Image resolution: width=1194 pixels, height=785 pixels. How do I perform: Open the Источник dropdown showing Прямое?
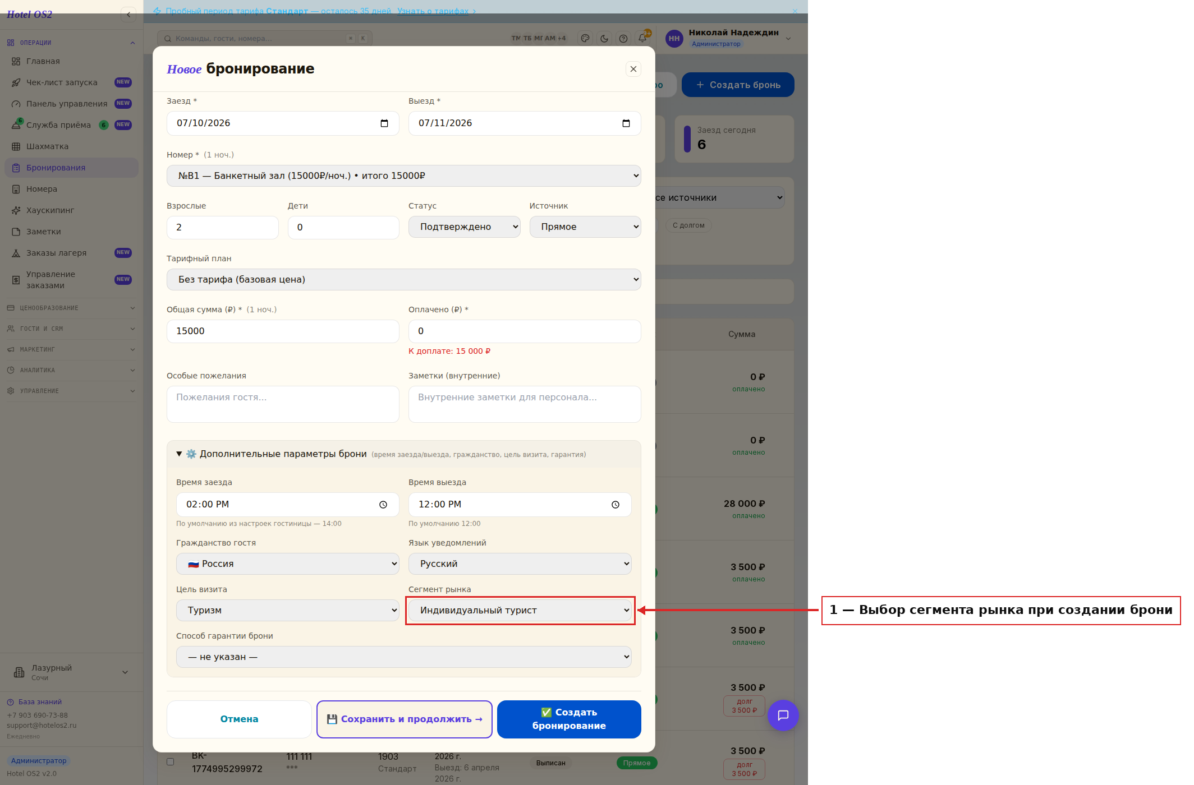(585, 227)
